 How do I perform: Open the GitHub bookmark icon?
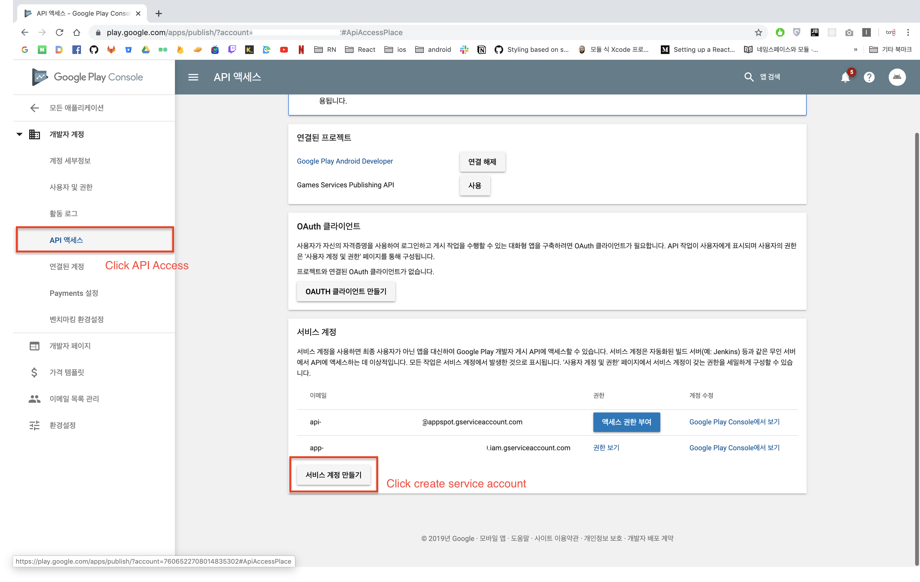pyautogui.click(x=94, y=50)
